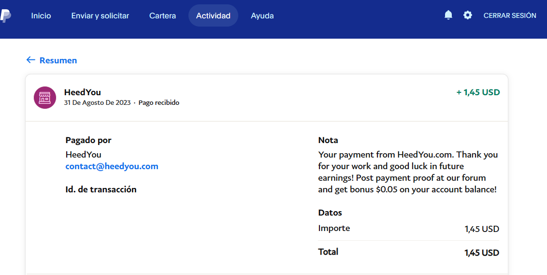Click the Importe value 1,45 USD
Image resolution: width=547 pixels, height=275 pixels.
pos(482,229)
